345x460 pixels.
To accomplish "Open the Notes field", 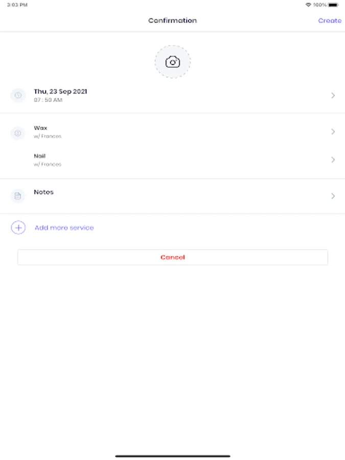I will coord(43,192).
